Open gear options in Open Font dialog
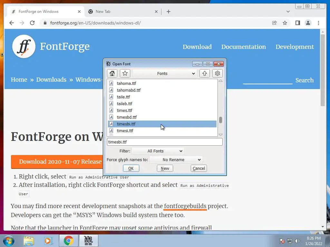The image size is (330, 247). [x=218, y=73]
